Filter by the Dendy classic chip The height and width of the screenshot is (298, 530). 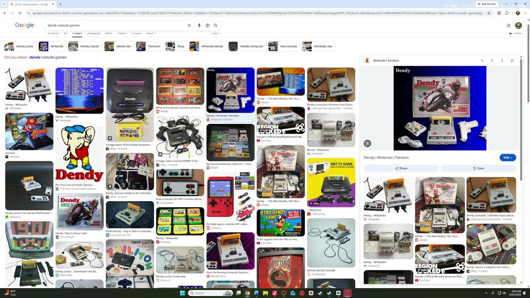(85, 46)
